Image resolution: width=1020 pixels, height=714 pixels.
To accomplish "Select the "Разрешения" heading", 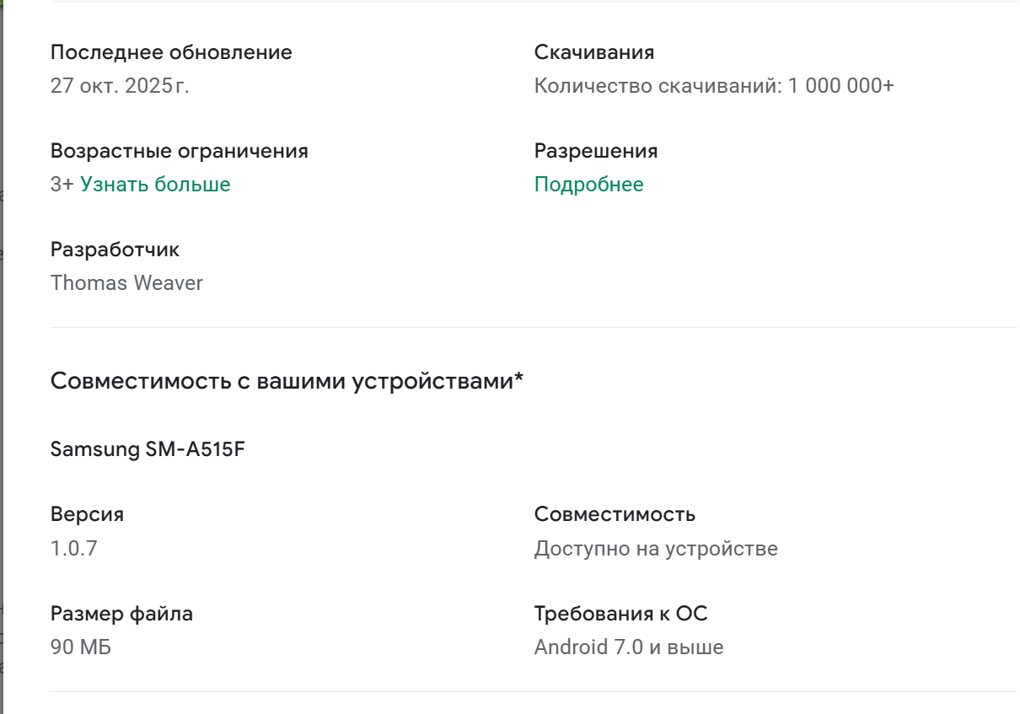I will pyautogui.click(x=597, y=150).
